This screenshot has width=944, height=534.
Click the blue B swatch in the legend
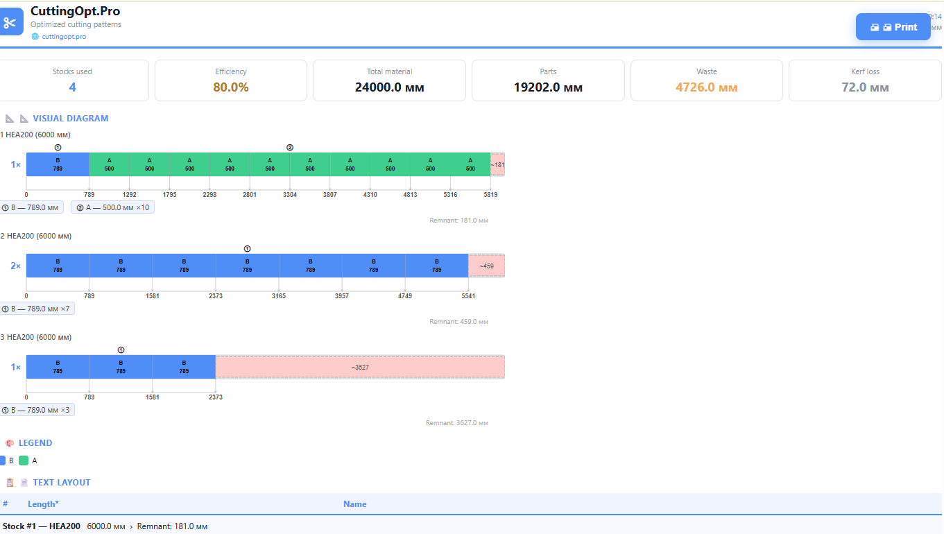(x=2, y=460)
